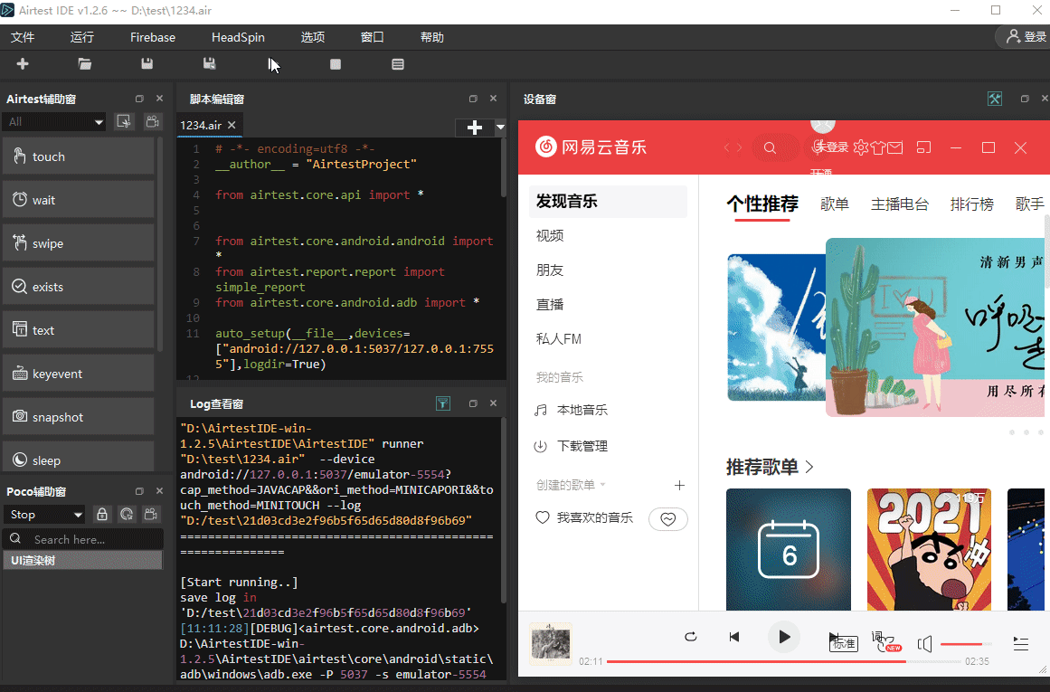Add a new script tab with plus button
This screenshot has width=1050, height=692.
click(474, 128)
